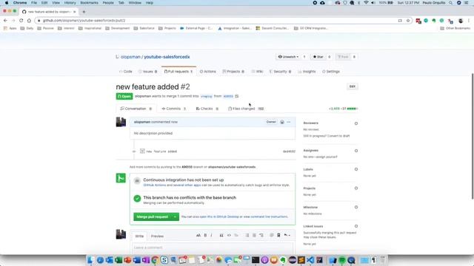Viewport: 474px width, 266px height.
Task: Click the open this in GitHub Desktop link
Action: tap(219, 216)
